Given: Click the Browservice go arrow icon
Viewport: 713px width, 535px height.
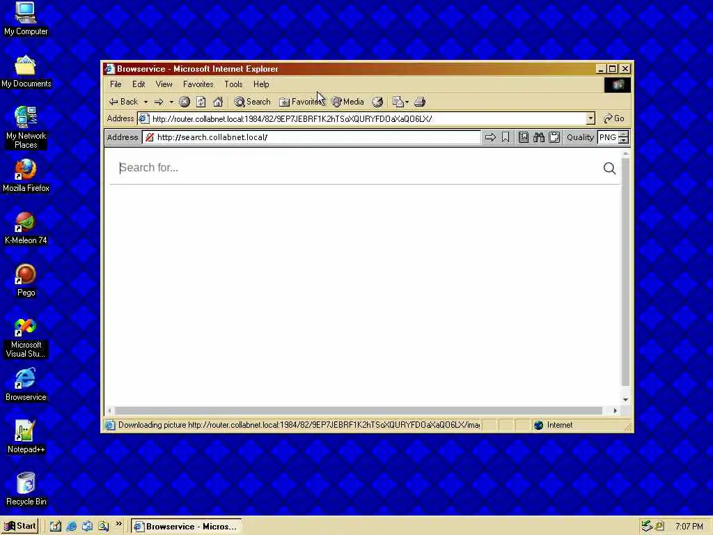Looking at the screenshot, I should 490,137.
